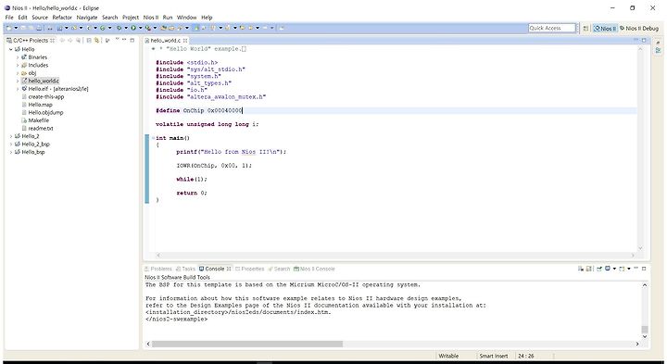Close the Console view tab
The width and height of the screenshot is (667, 364).
[x=229, y=269]
